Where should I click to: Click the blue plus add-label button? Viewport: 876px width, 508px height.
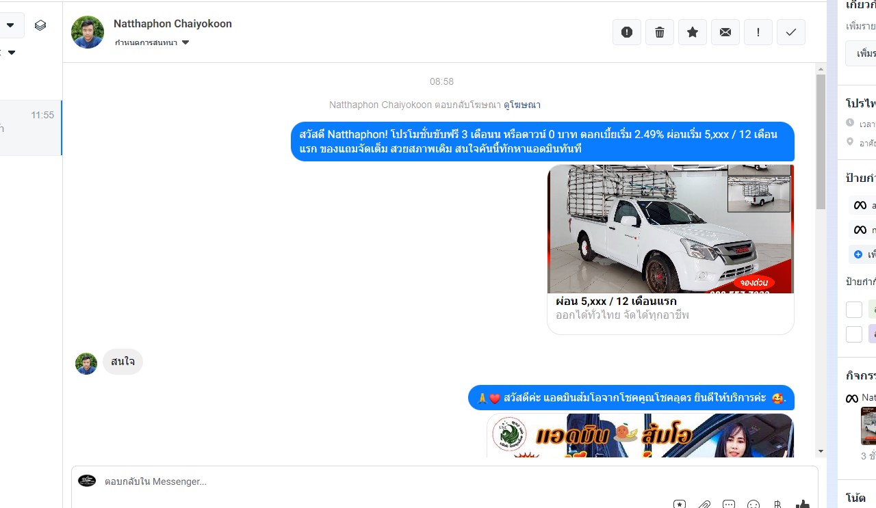[x=862, y=254]
